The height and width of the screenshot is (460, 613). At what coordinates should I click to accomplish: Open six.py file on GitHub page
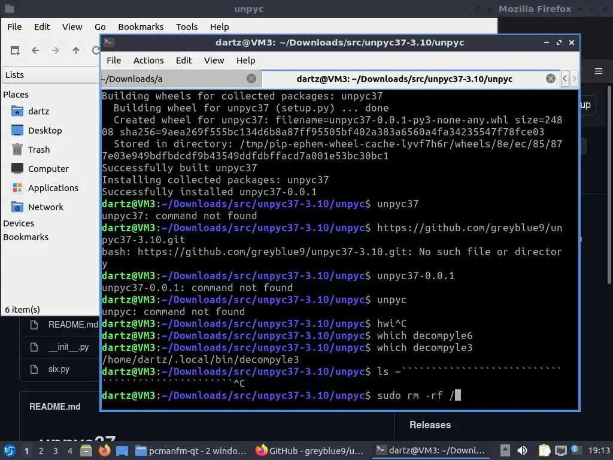coord(59,369)
